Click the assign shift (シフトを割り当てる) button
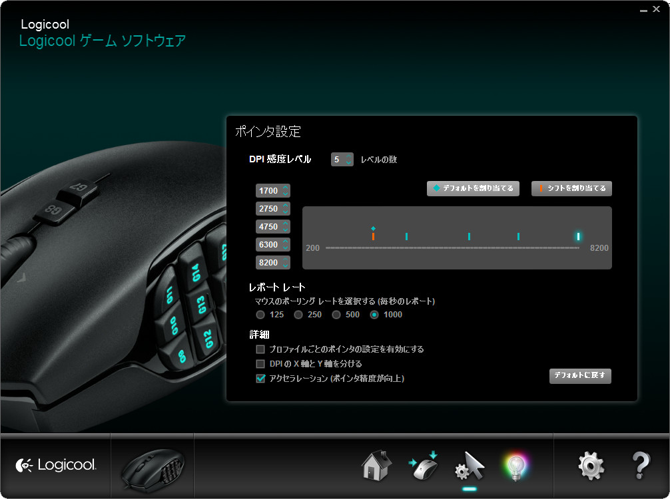670x499 pixels. (571, 188)
